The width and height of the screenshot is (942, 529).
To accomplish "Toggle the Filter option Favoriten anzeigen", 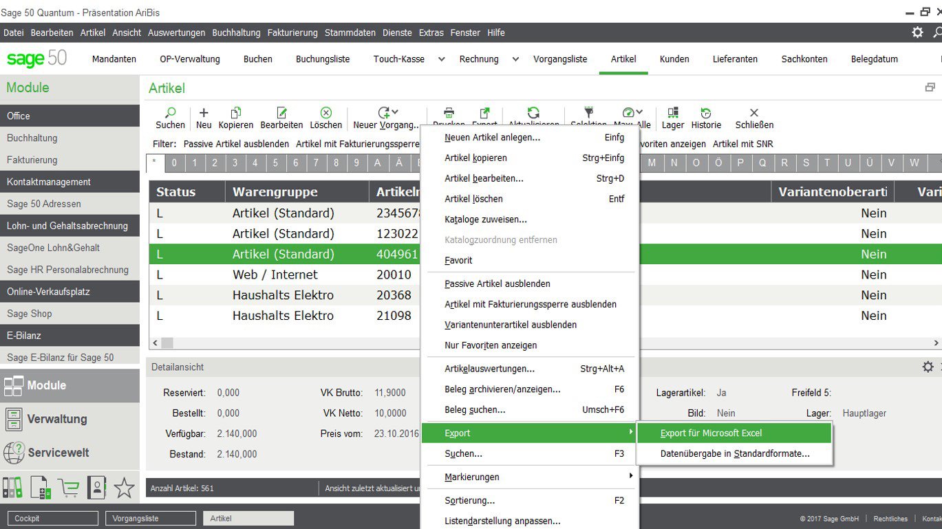I will point(673,144).
